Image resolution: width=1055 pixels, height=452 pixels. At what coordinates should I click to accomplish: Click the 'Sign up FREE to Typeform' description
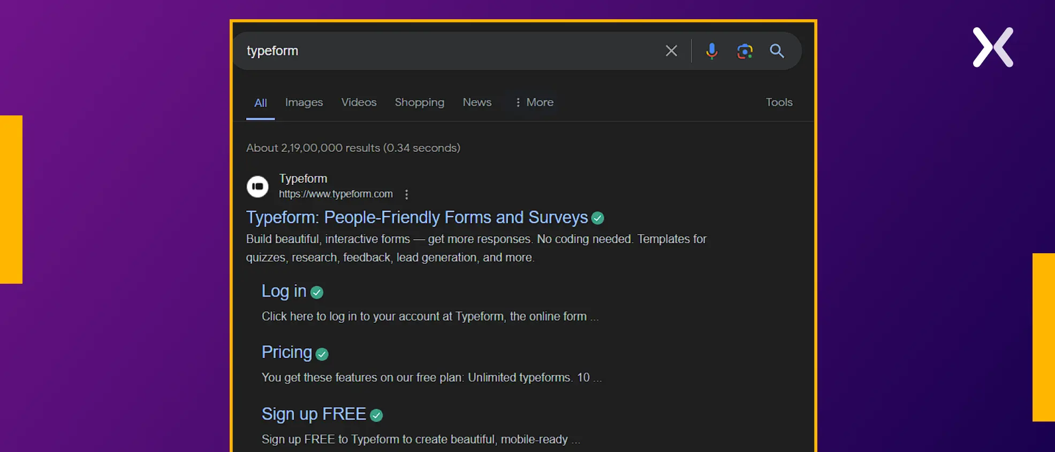[x=421, y=439]
